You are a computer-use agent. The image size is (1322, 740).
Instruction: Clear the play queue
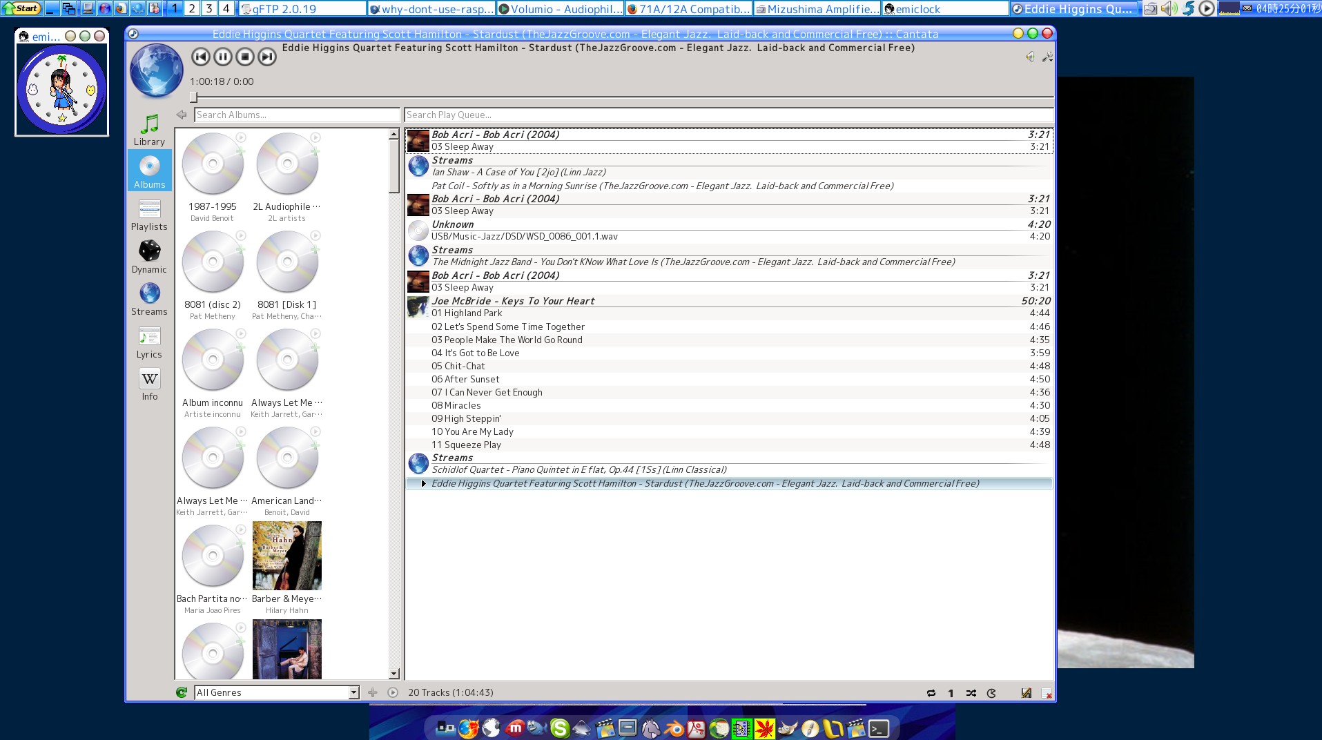[x=1046, y=693]
